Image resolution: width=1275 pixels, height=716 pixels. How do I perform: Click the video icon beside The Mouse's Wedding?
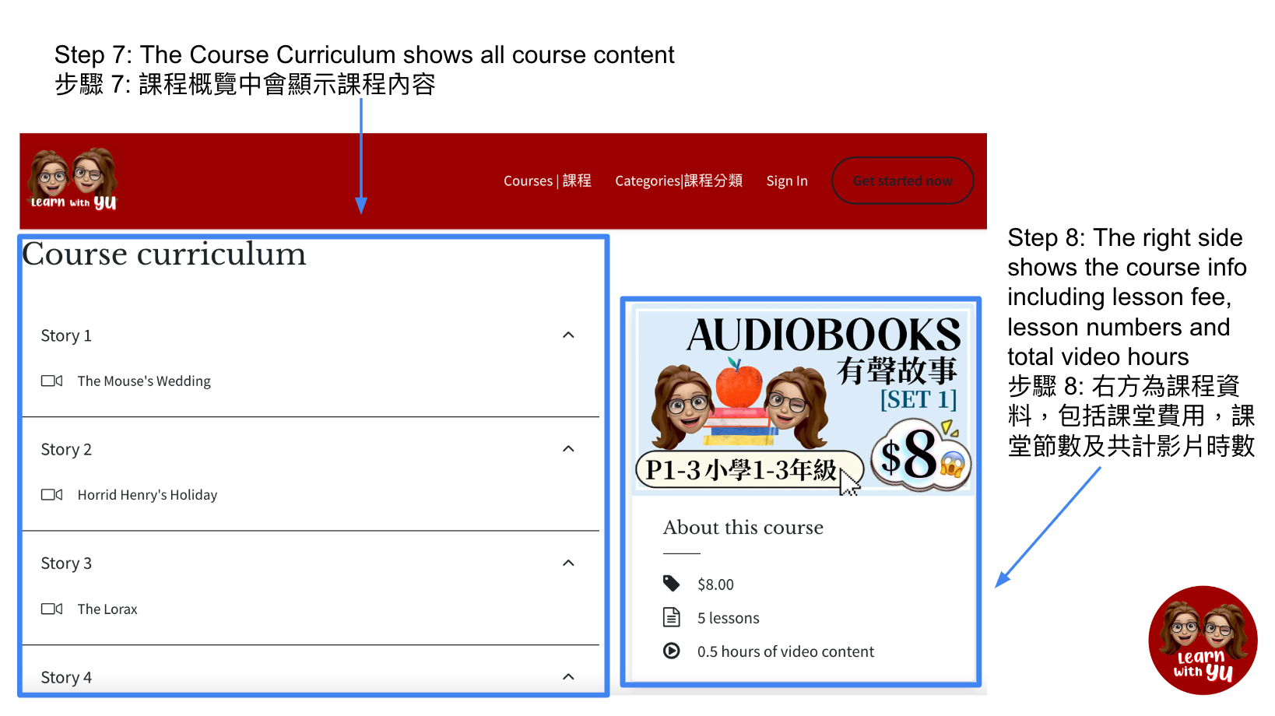point(52,381)
